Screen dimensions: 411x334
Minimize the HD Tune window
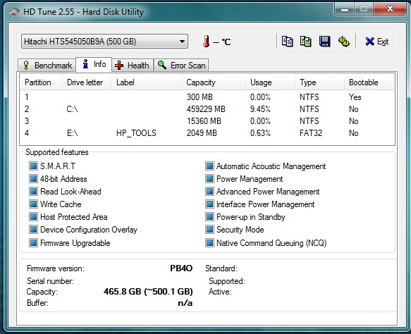point(345,9)
